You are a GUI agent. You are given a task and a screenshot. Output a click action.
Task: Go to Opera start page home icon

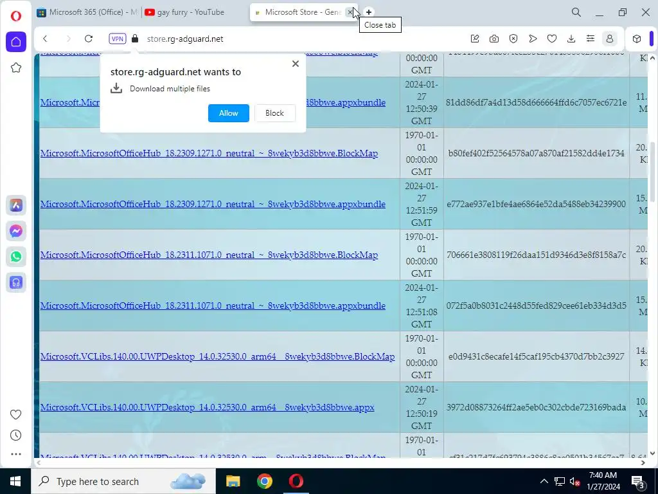[x=16, y=42]
